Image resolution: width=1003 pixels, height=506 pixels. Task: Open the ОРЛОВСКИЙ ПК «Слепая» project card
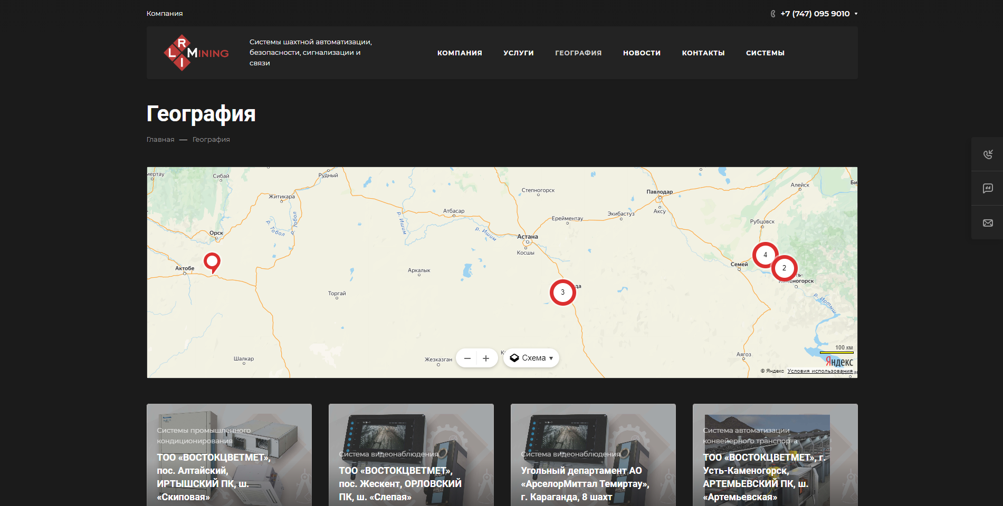411,455
